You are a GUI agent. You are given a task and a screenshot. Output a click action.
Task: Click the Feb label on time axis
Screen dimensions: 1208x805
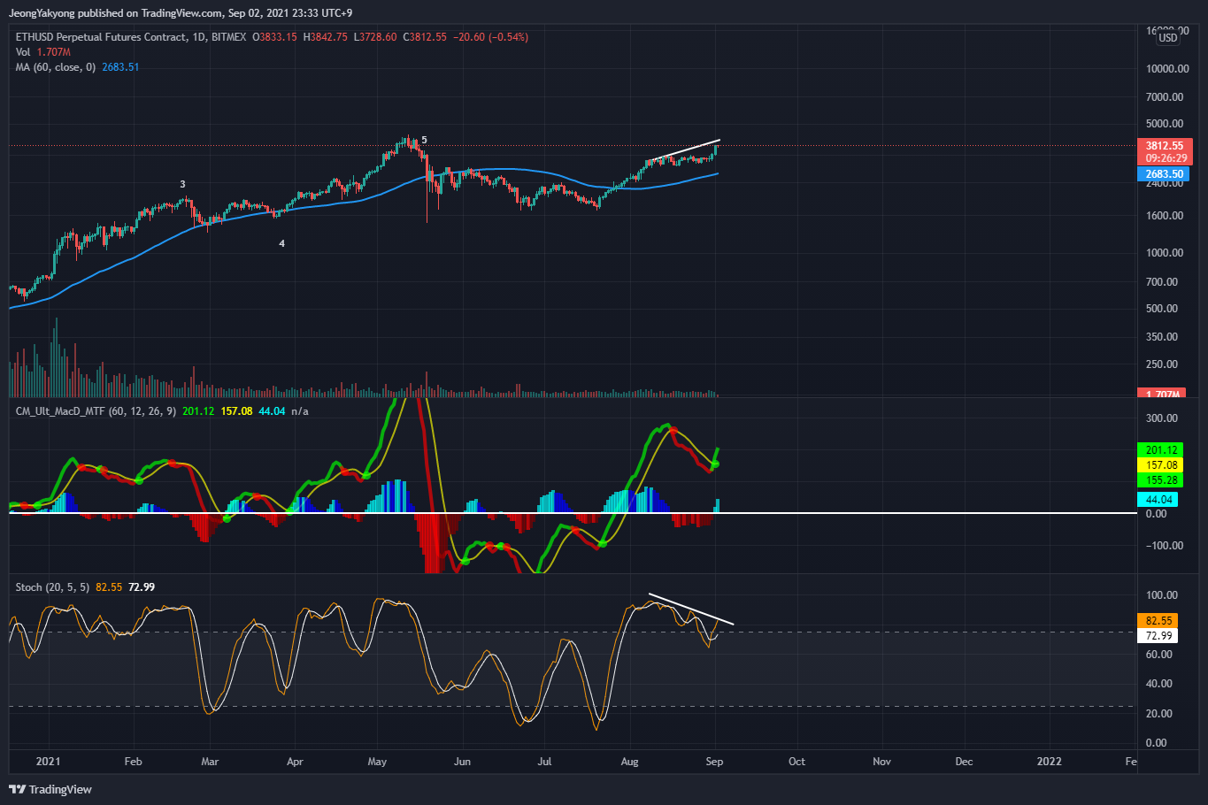pyautogui.click(x=133, y=762)
